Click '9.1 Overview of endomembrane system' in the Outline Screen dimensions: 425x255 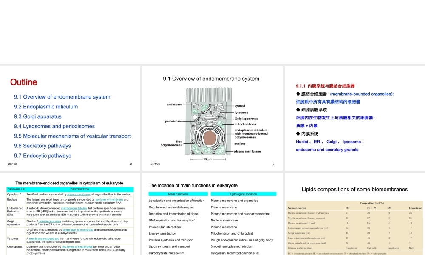coord(62,97)
